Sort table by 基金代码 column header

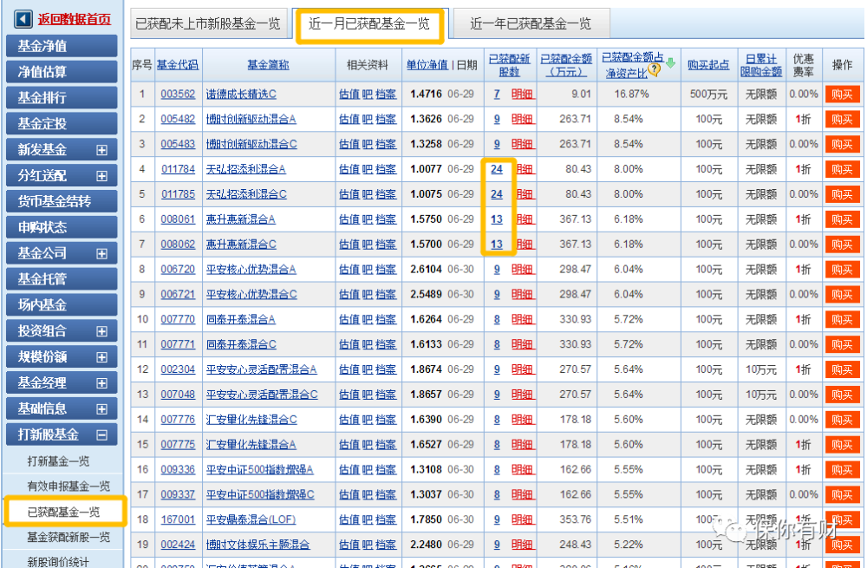177,65
